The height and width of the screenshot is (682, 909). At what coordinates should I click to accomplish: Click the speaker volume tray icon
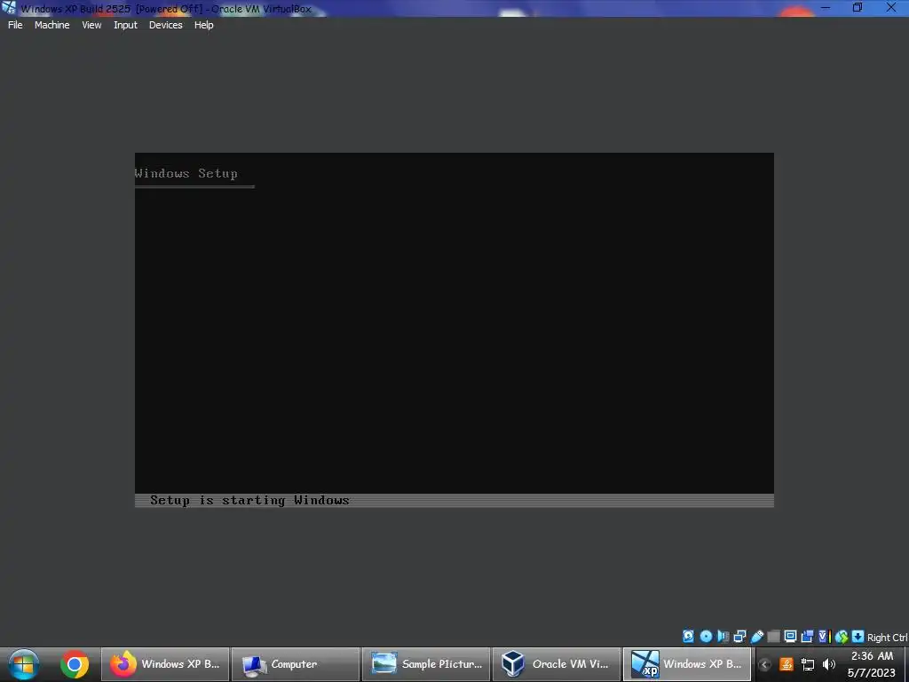click(x=829, y=664)
